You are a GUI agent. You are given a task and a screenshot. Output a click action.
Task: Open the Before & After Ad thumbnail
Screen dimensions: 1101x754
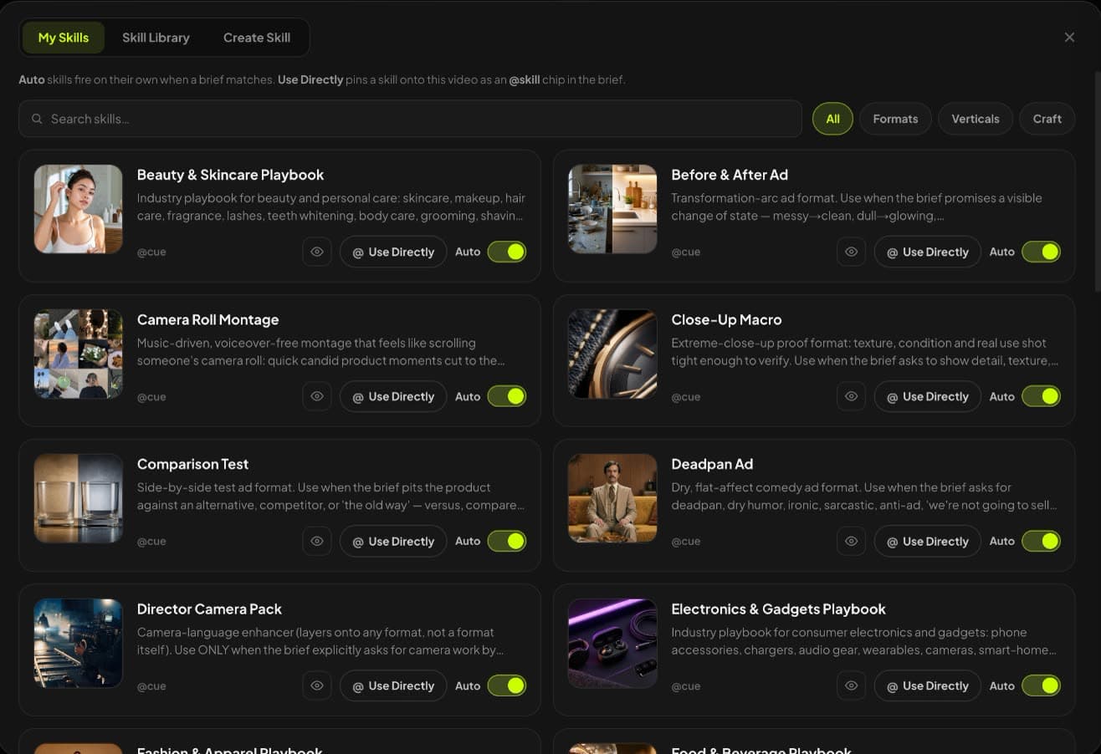click(x=612, y=209)
